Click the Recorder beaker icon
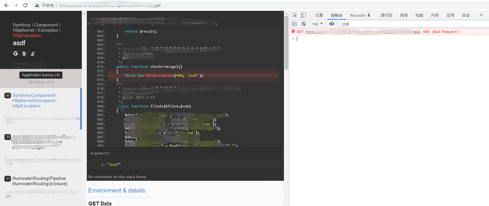The height and width of the screenshot is (206, 489). [x=369, y=15]
